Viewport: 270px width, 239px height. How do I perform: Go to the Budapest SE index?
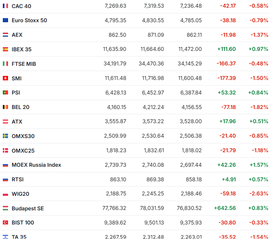(x=28, y=208)
